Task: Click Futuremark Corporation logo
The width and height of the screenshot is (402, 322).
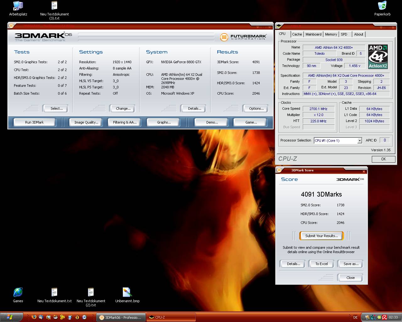Action: coord(243,37)
